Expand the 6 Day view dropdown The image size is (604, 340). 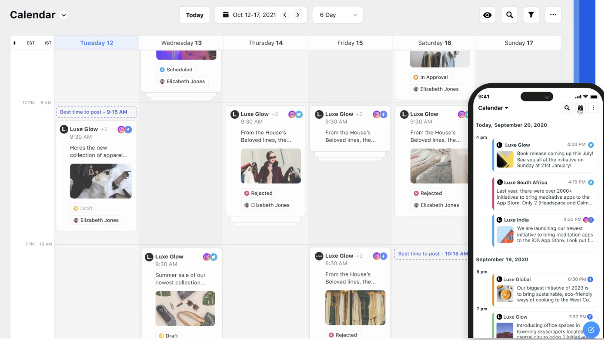click(x=338, y=15)
